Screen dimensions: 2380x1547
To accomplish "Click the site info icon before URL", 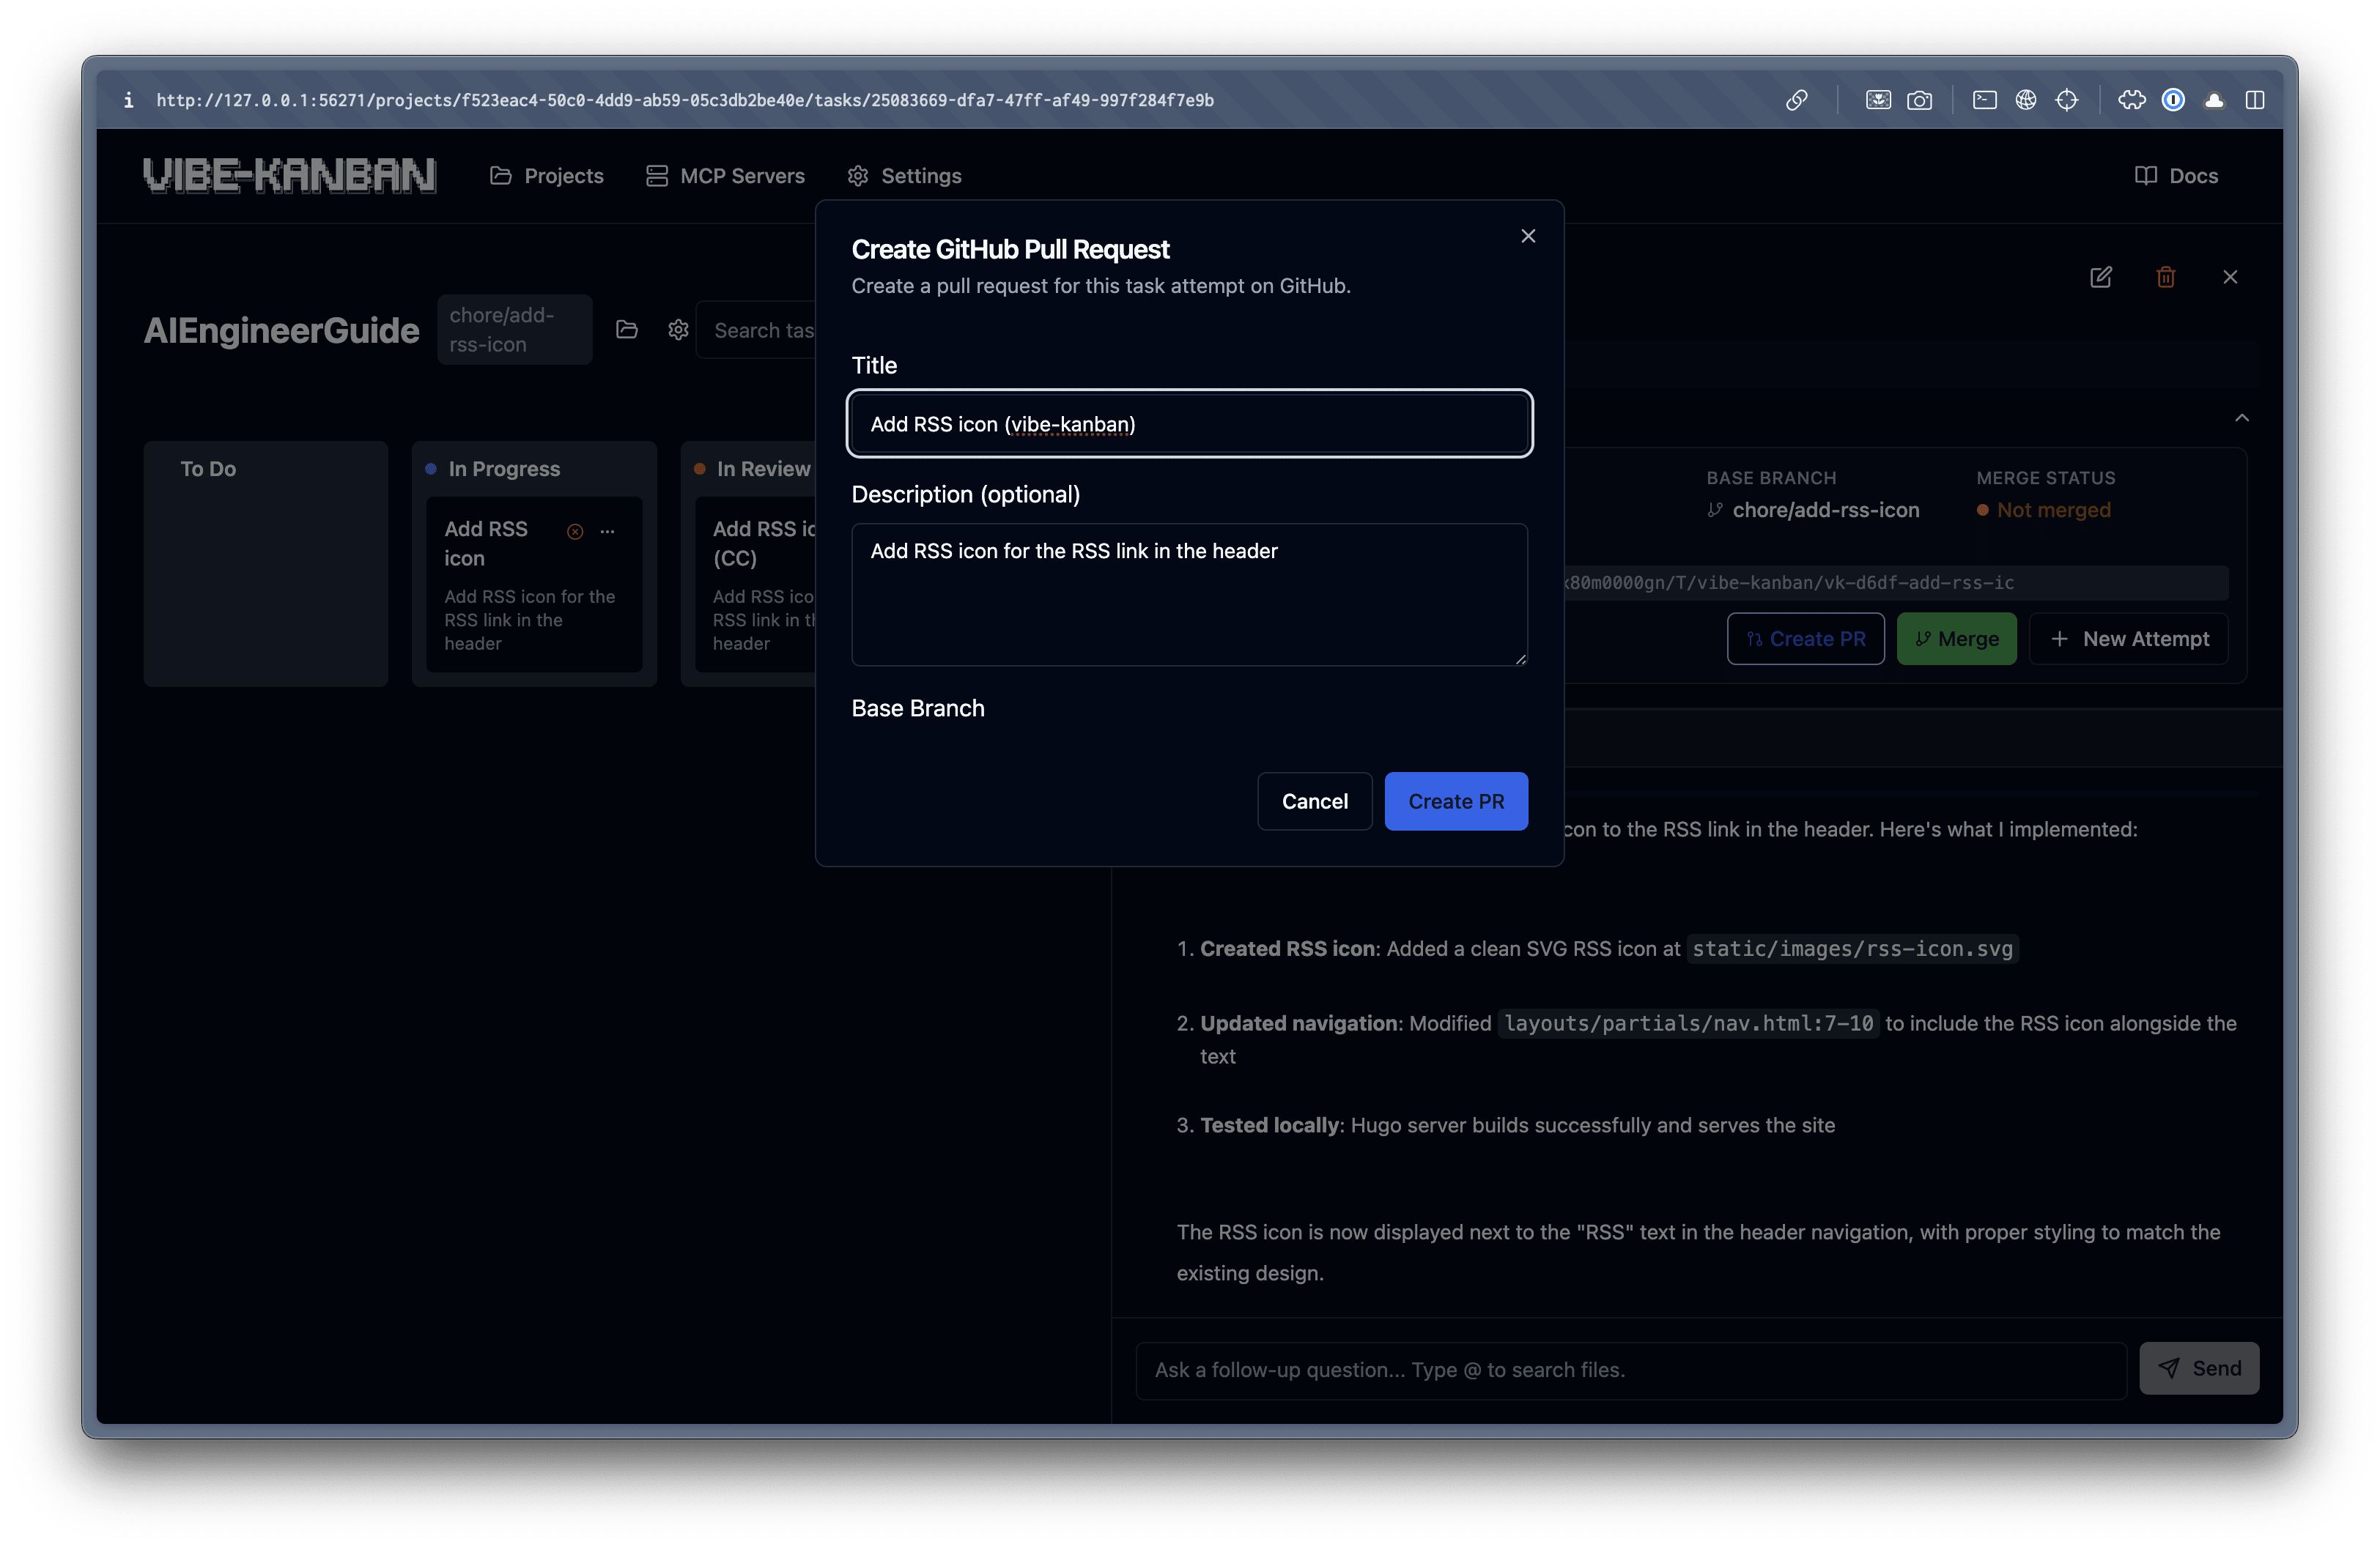I will (x=128, y=100).
